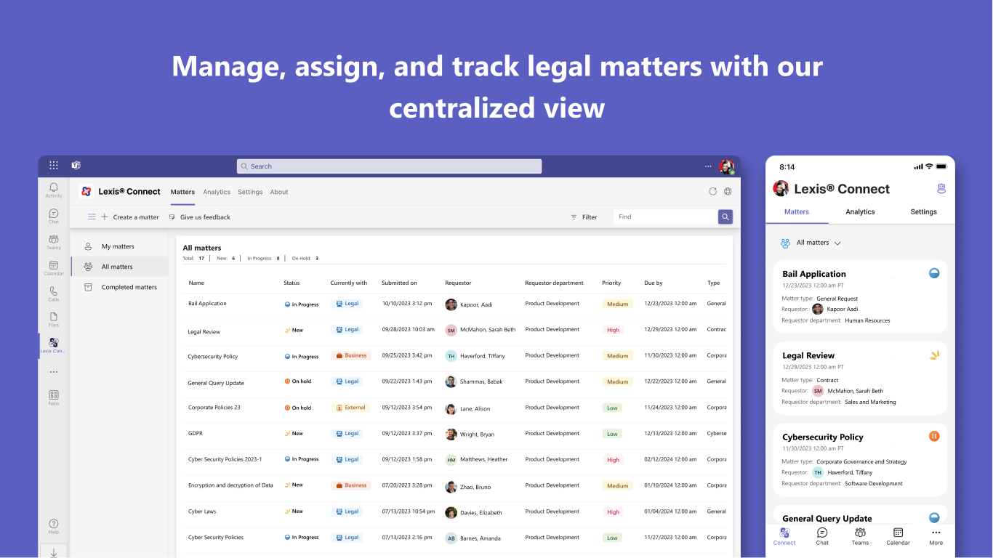This screenshot has width=993, height=558.
Task: Open Apps store in Teams sidebar
Action: [54, 397]
